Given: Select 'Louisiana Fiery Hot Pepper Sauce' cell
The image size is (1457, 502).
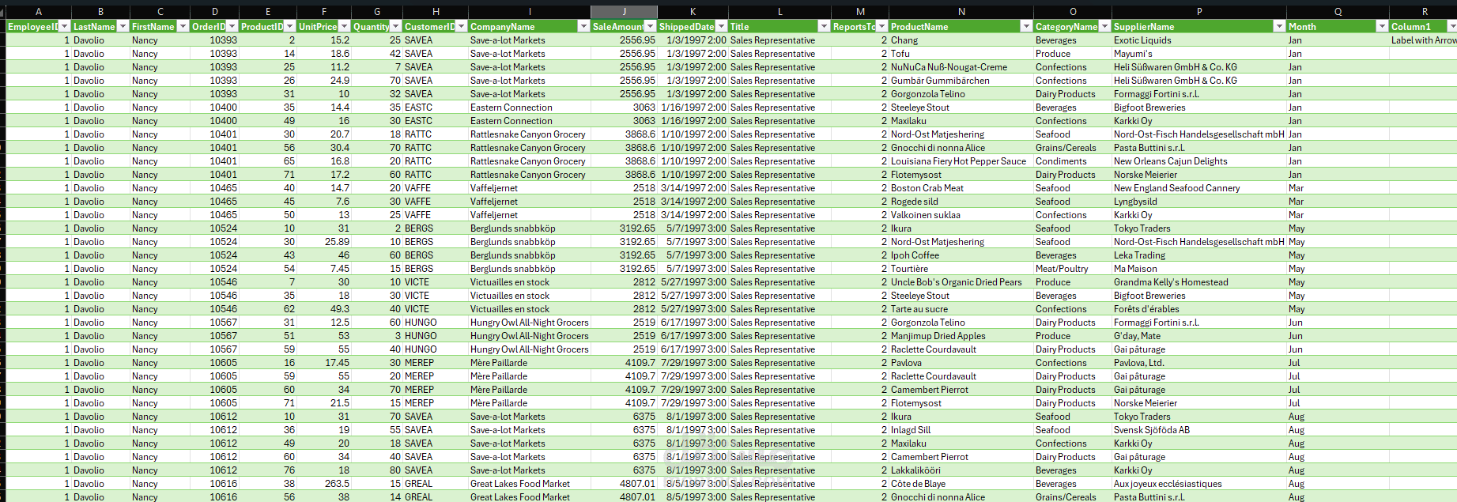Looking at the screenshot, I should point(961,160).
